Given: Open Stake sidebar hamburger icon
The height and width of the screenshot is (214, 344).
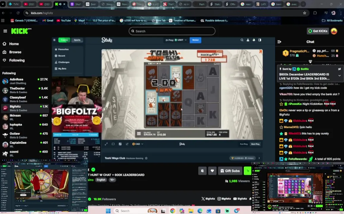Looking at the screenshot, I should 54,40.
